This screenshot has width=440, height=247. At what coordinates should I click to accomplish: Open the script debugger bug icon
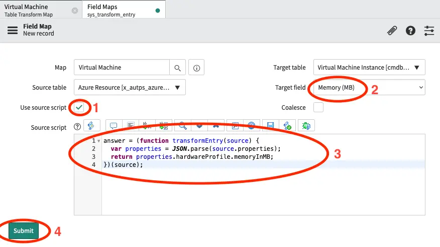pos(305,125)
